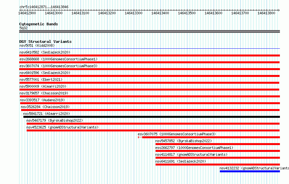Viewport: 289px width, 184px height.
Task: Open nsv5457852 (ByrskaBishop2022) label
Action: tap(183, 141)
